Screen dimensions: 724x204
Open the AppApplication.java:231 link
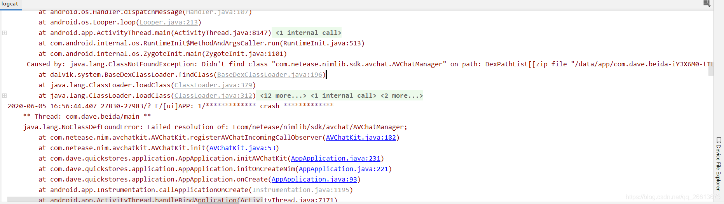pos(336,159)
